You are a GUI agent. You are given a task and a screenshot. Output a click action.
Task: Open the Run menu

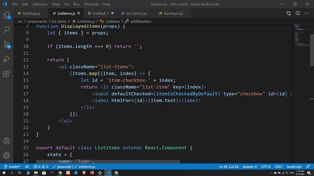coord(77,4)
